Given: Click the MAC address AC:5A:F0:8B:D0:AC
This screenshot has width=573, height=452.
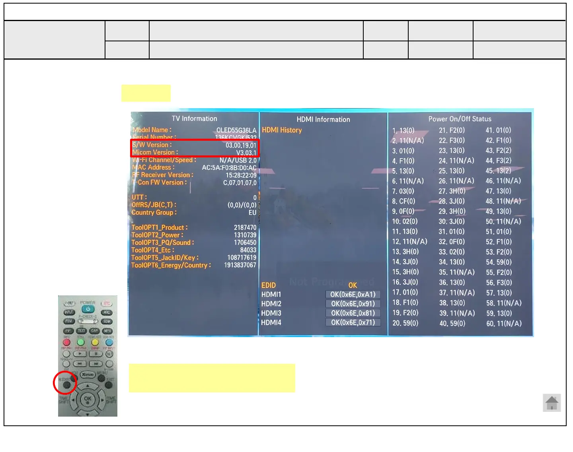Looking at the screenshot, I should 229,168.
